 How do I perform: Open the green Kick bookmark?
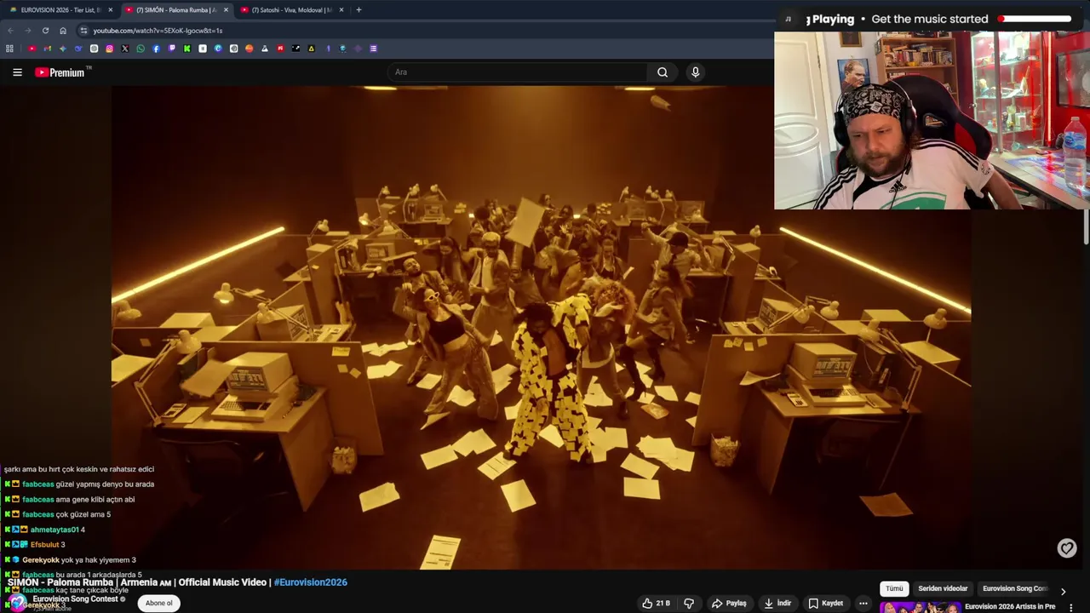pyautogui.click(x=186, y=49)
